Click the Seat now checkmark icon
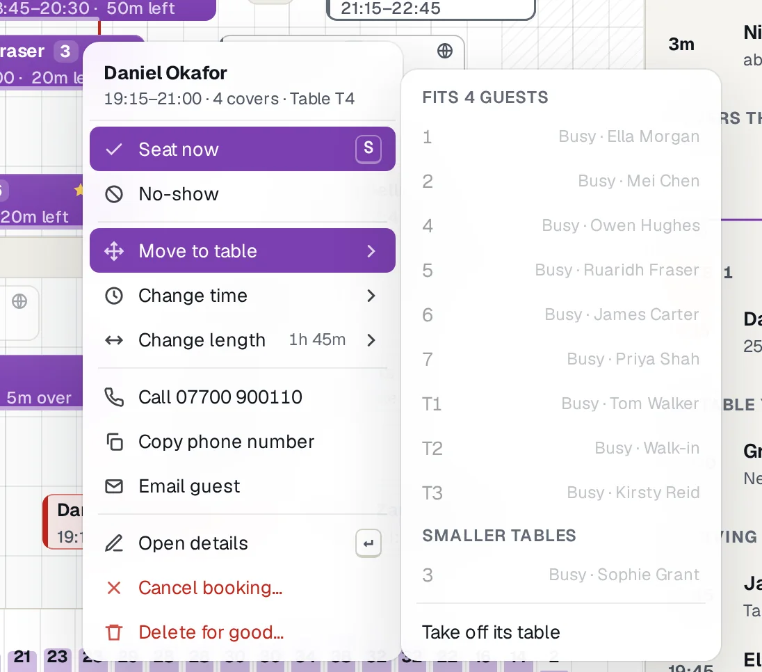The height and width of the screenshot is (672, 762). [114, 150]
